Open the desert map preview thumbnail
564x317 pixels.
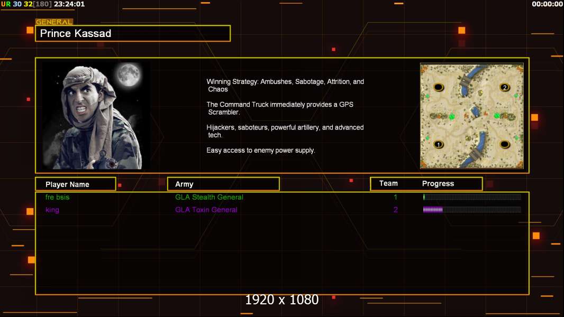(472, 116)
